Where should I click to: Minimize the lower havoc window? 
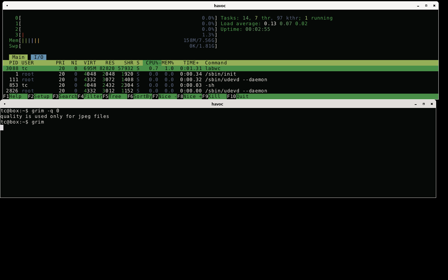click(416, 104)
